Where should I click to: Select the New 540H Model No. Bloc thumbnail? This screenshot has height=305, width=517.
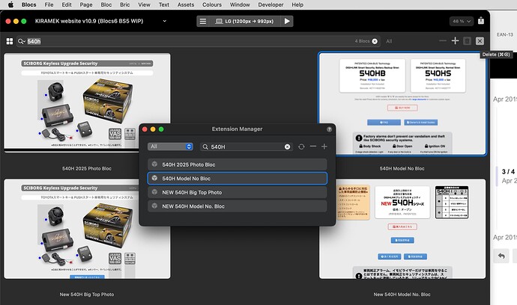[402, 229]
